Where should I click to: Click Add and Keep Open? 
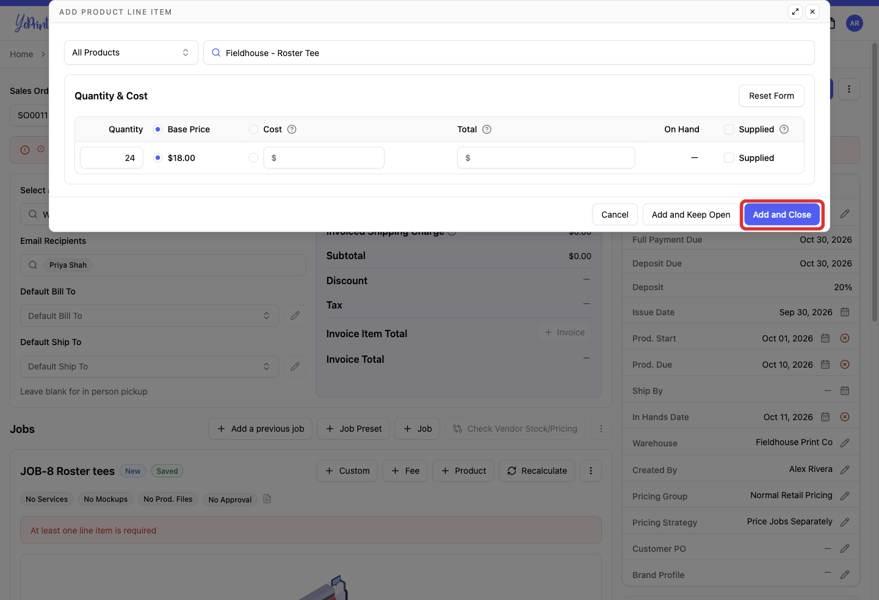coord(691,215)
